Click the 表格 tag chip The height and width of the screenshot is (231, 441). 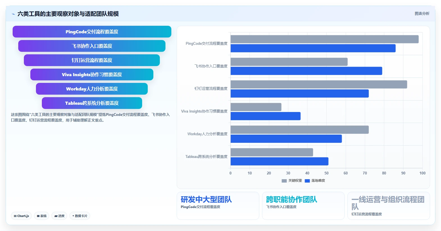[42, 216]
